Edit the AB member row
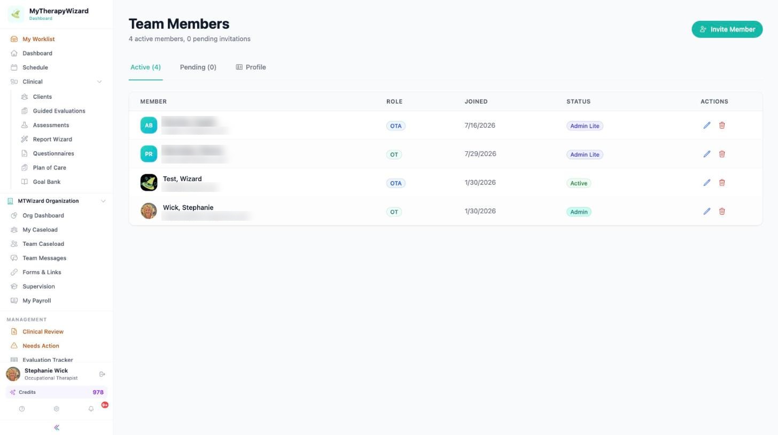The width and height of the screenshot is (778, 435). click(707, 125)
